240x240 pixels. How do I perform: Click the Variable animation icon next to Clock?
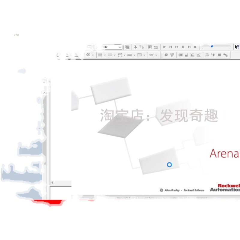click(x=172, y=55)
